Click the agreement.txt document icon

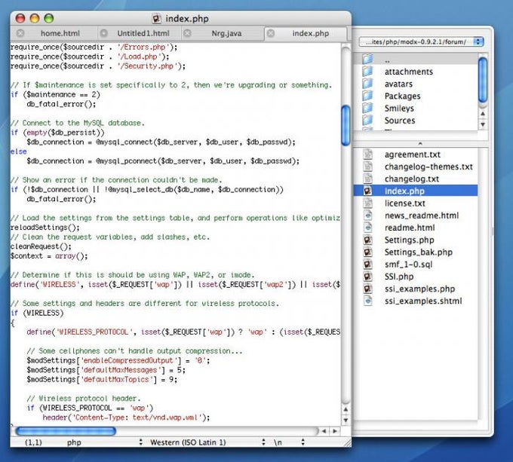point(368,155)
